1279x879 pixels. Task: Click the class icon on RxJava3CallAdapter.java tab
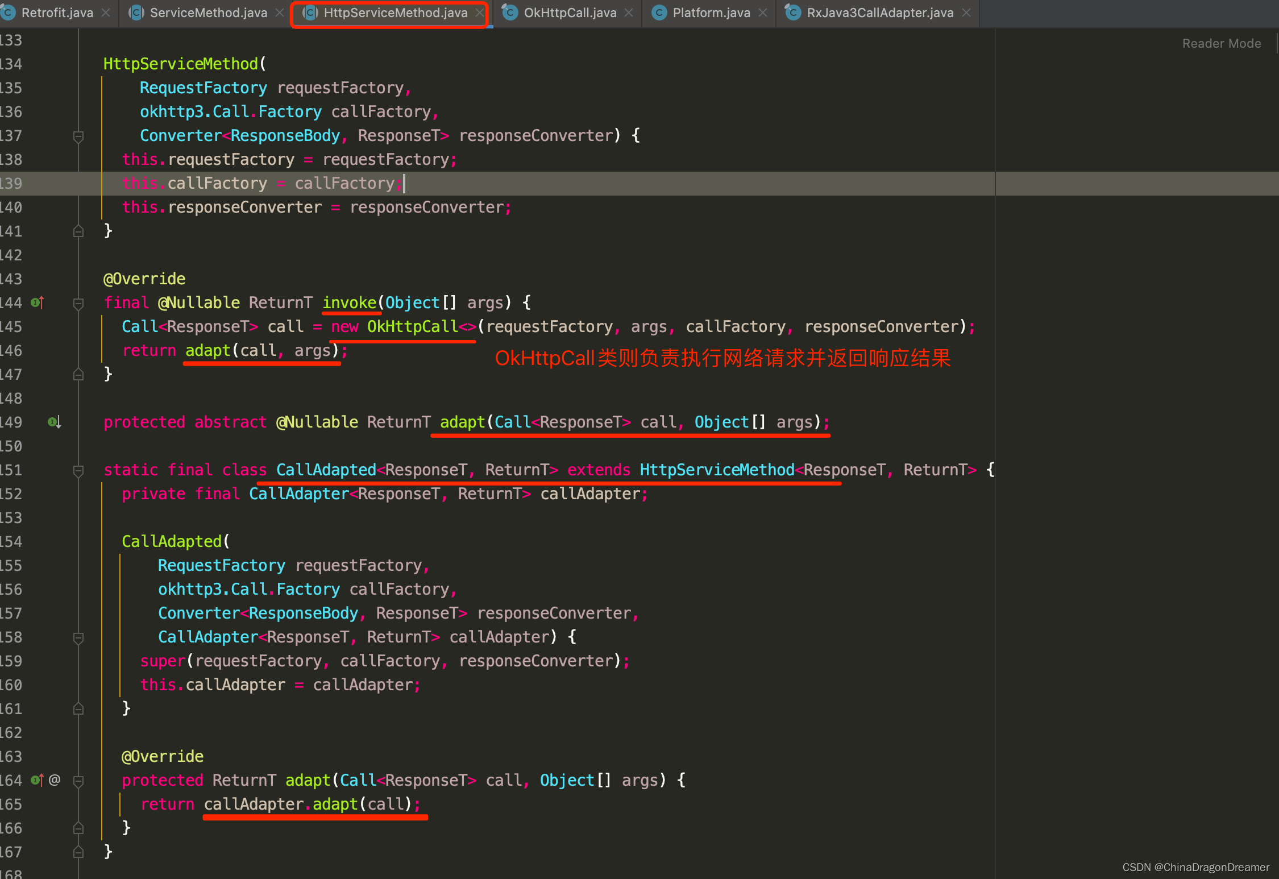pos(792,13)
